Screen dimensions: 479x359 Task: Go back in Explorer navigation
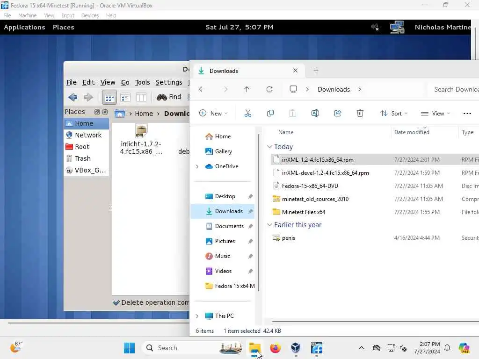[202, 89]
